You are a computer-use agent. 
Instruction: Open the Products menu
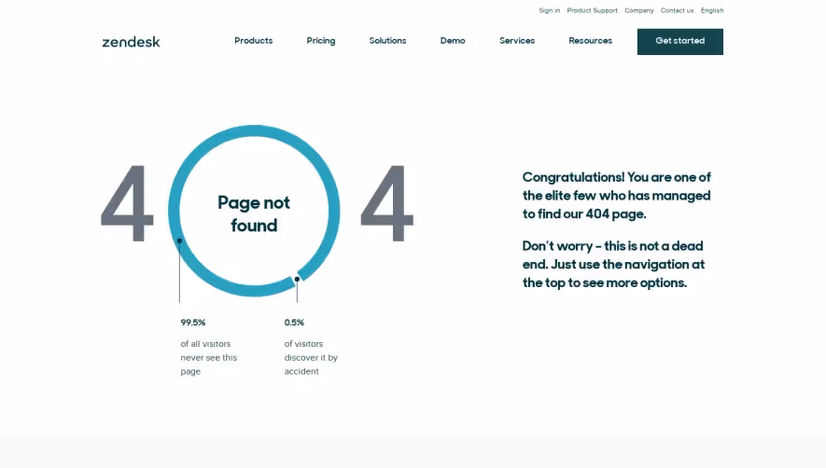tap(253, 40)
